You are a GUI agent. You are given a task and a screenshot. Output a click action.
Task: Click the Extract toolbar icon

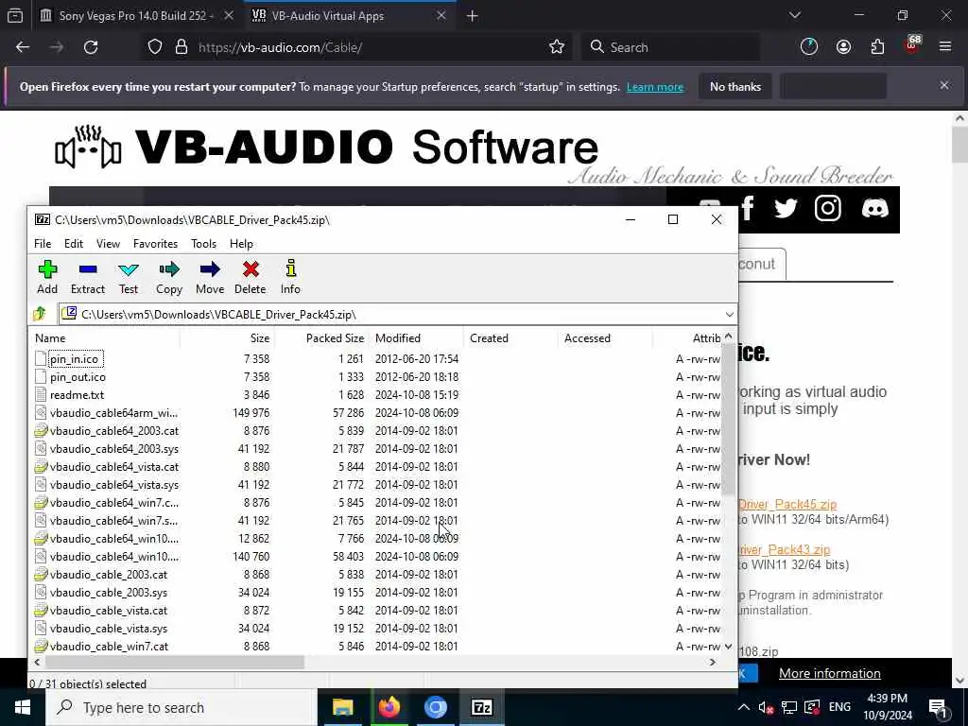pyautogui.click(x=88, y=277)
